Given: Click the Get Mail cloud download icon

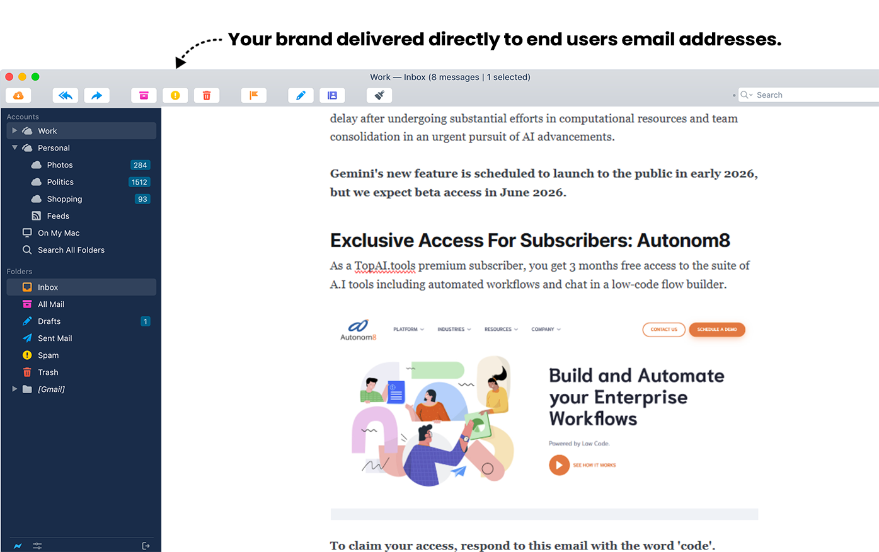Looking at the screenshot, I should coord(18,95).
